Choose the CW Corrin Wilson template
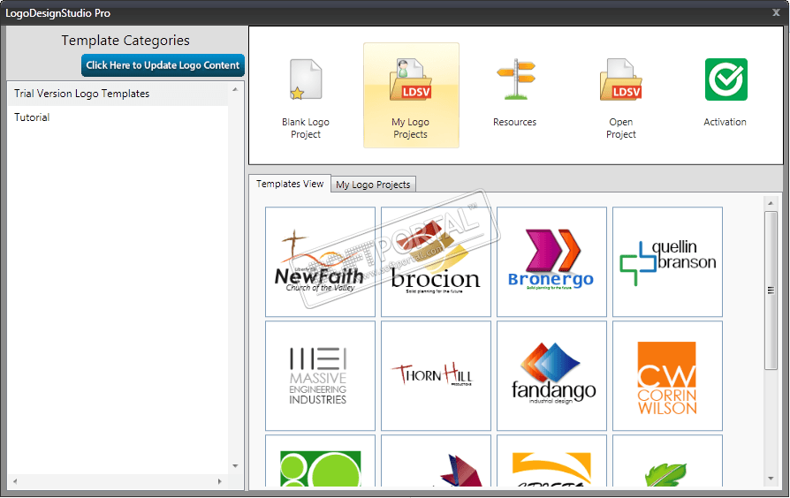Image resolution: width=790 pixels, height=498 pixels. pos(667,375)
